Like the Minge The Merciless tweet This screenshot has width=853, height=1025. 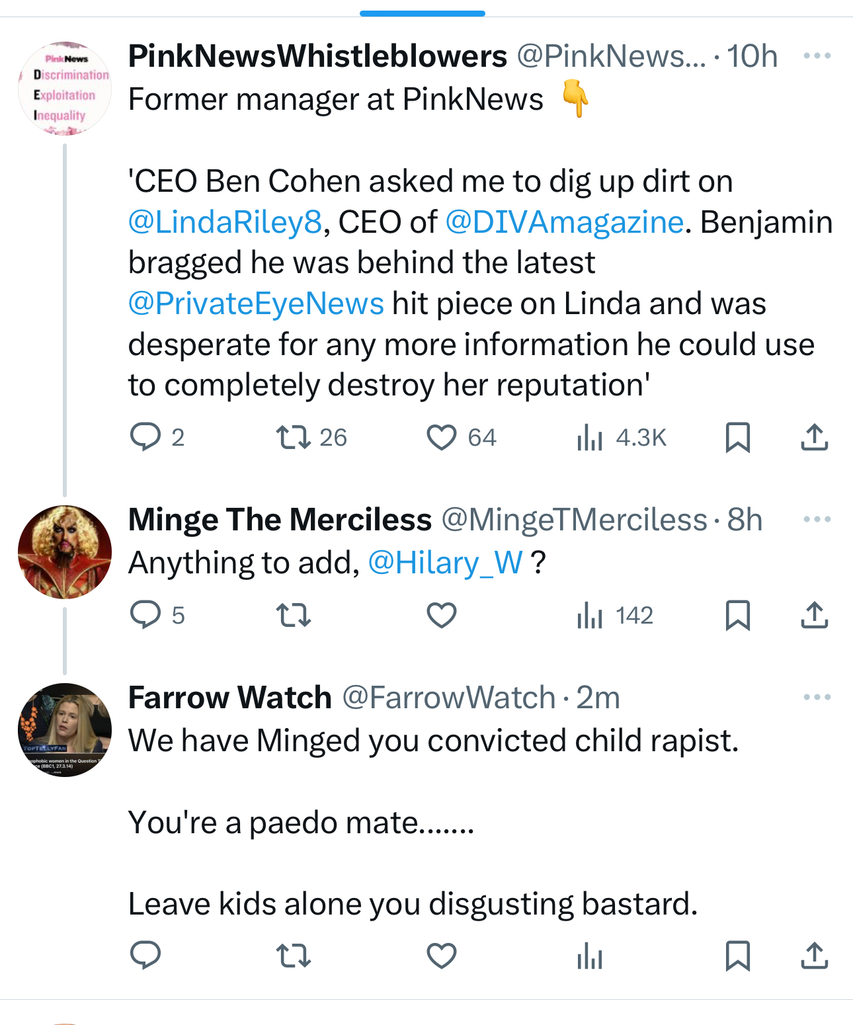pyautogui.click(x=442, y=616)
